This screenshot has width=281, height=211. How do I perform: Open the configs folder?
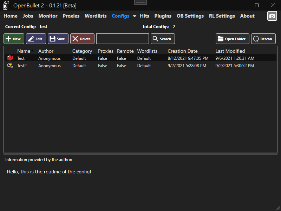point(233,39)
